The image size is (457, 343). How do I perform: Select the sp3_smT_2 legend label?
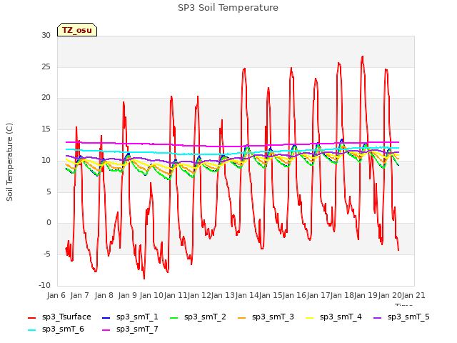[205, 317]
